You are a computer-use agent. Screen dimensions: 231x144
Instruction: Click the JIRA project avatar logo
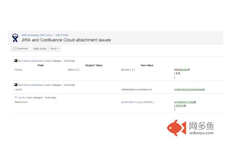[x=15, y=38]
